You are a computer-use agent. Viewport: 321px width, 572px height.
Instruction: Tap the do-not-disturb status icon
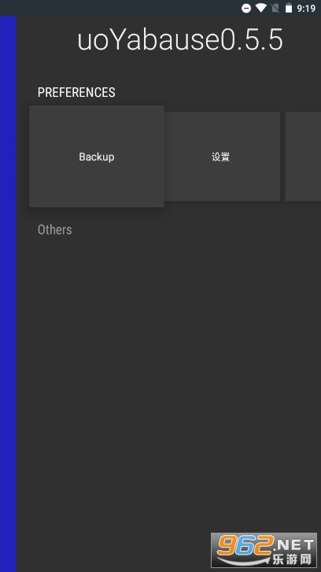click(246, 8)
